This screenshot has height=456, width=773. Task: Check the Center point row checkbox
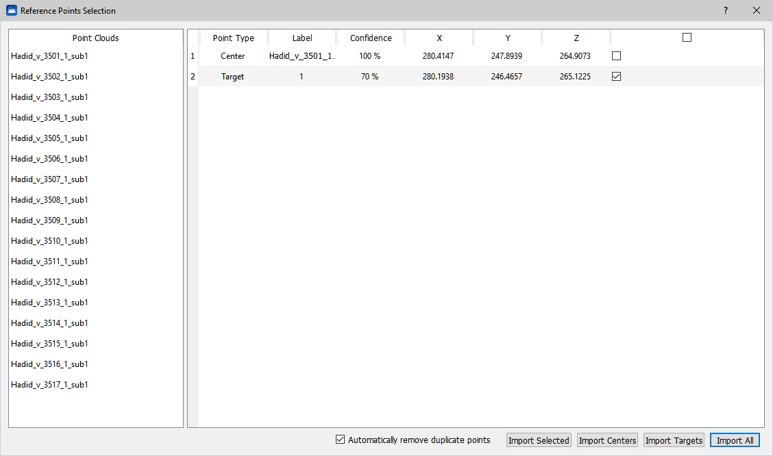pos(616,56)
